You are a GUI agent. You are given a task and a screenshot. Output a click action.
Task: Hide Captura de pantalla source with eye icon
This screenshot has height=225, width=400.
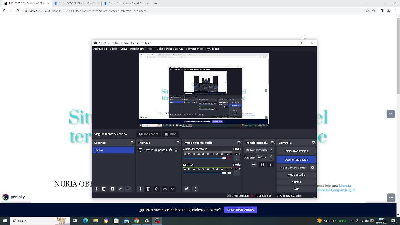coord(170,150)
